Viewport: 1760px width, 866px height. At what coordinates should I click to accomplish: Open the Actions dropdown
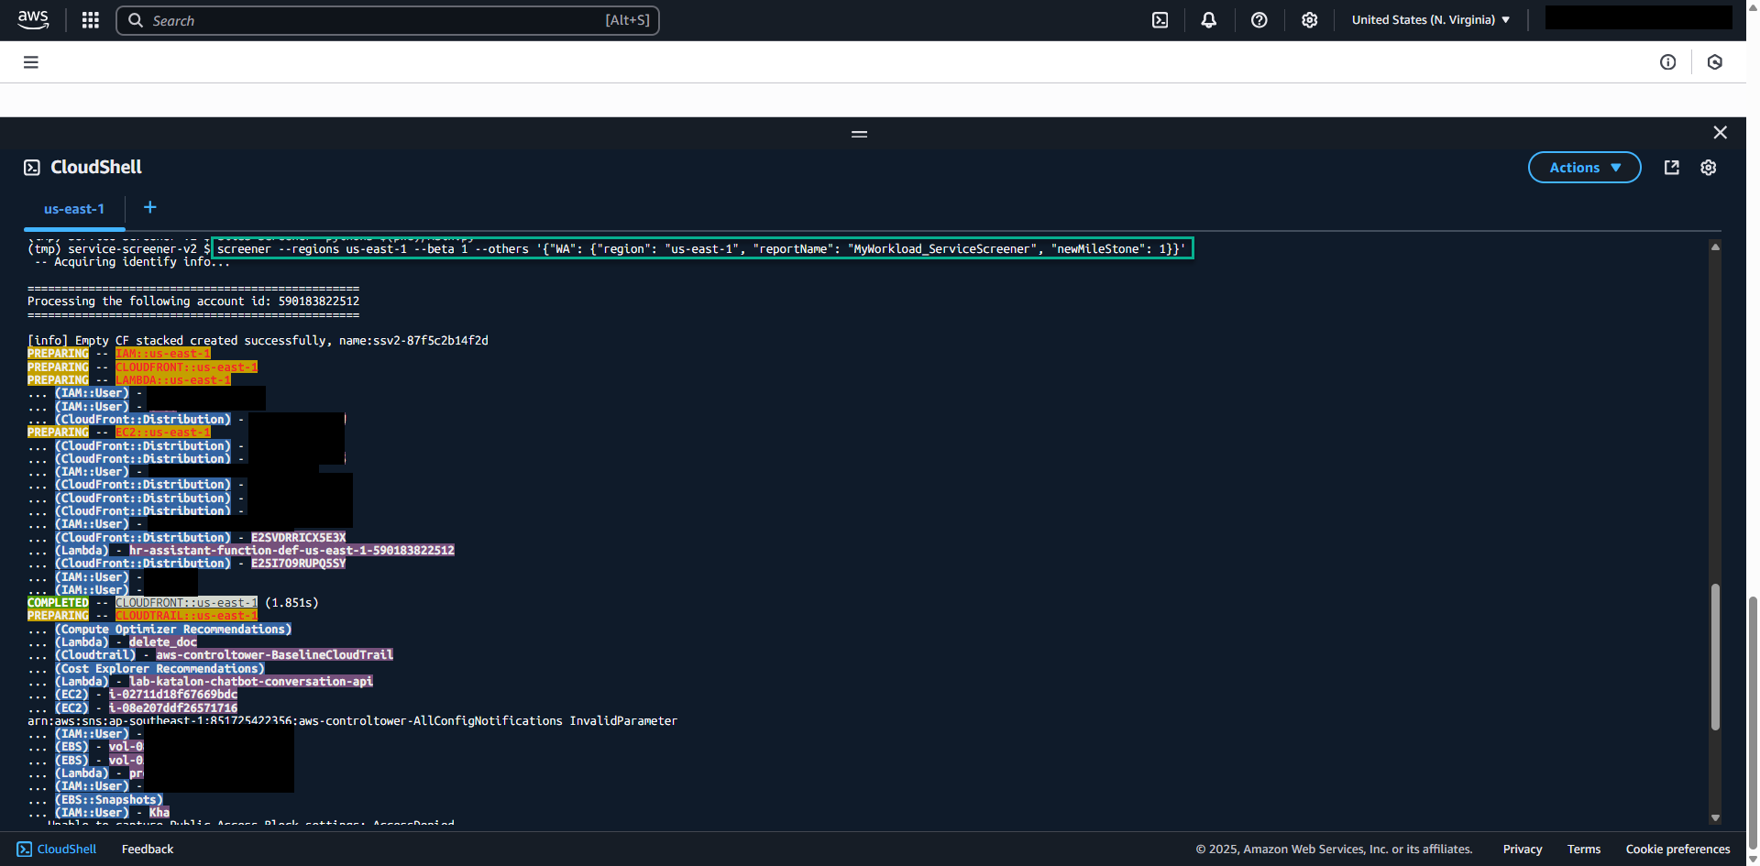coord(1584,167)
